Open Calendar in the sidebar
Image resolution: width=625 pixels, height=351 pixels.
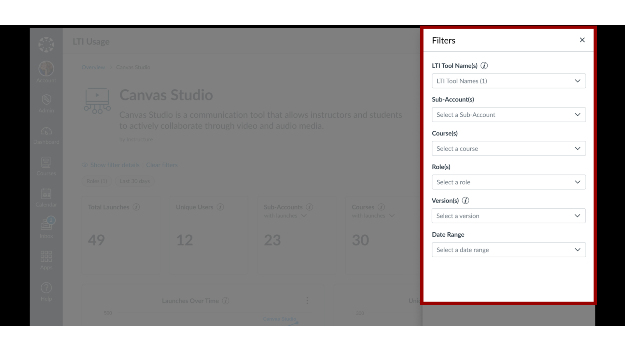pos(46,198)
